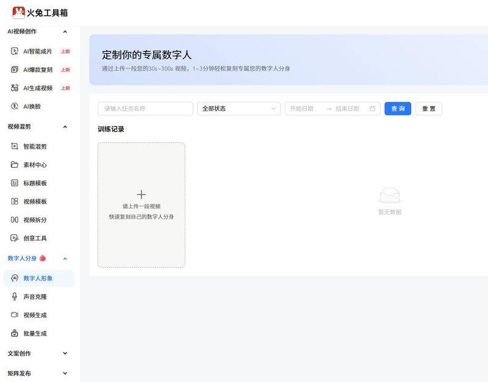488x382 pixels.
Task: Select 视频生成 in the sidebar
Action: (39, 315)
